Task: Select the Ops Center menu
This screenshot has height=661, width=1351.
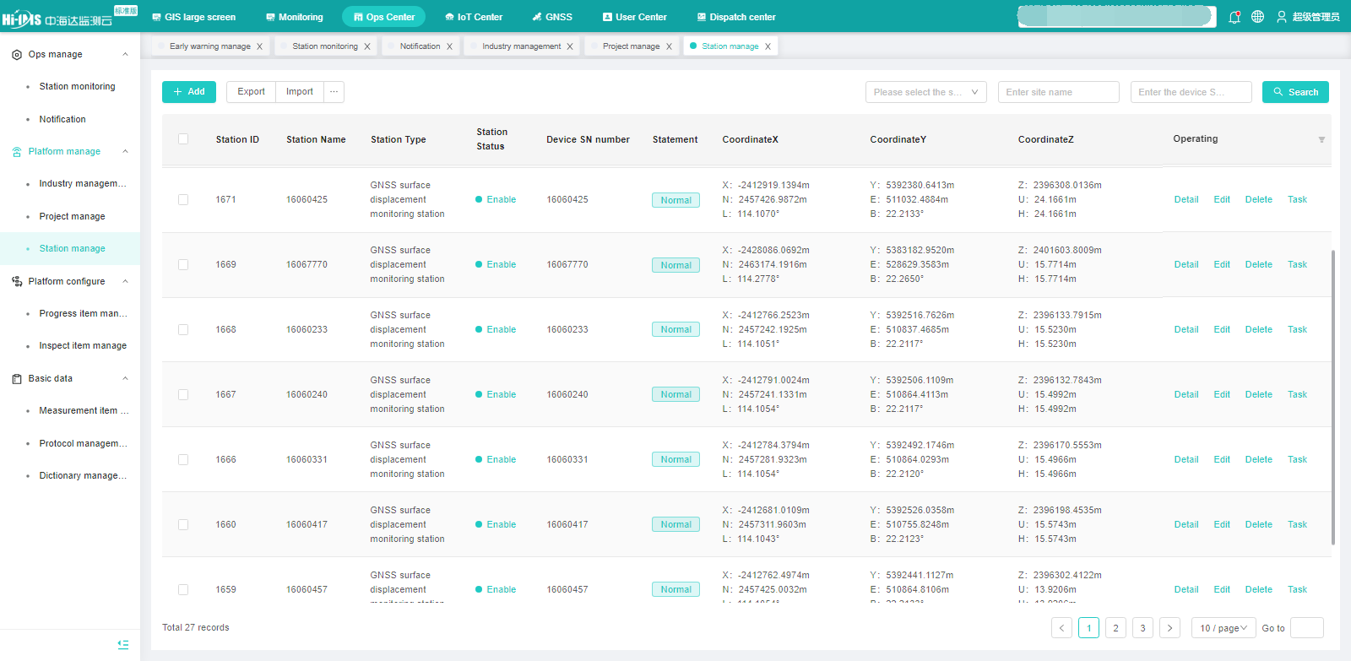Action: click(x=384, y=17)
